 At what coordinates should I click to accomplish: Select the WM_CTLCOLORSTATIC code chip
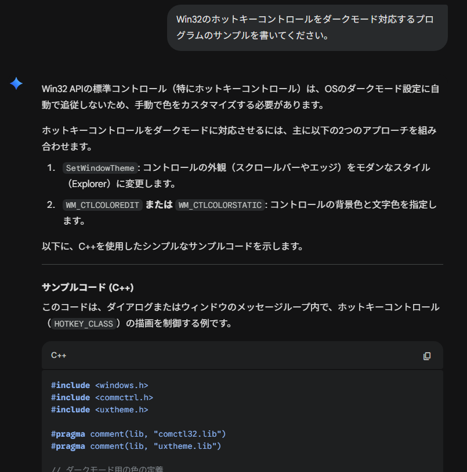coord(220,205)
